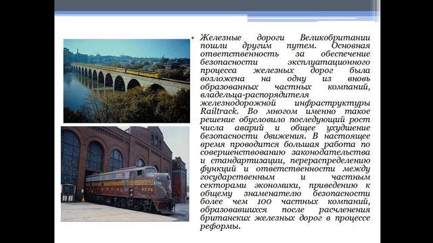Select the locomotive 5706 depot photo

[x=125, y=174]
